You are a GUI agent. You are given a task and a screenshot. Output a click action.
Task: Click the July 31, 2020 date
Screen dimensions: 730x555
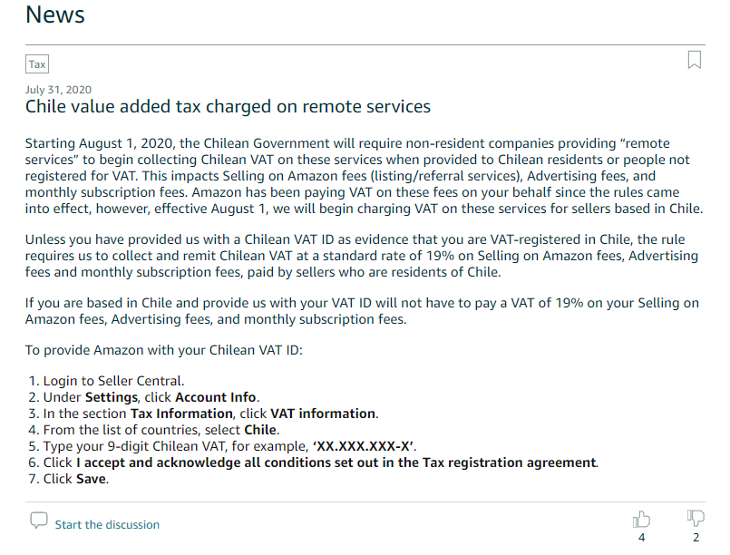tap(58, 90)
